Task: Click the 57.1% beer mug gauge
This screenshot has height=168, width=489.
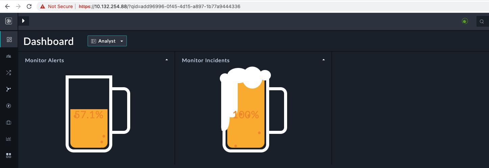Action: [89, 114]
